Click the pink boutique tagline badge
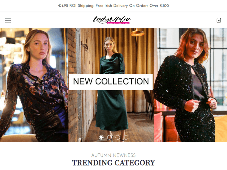The image size is (227, 170). click(118, 23)
